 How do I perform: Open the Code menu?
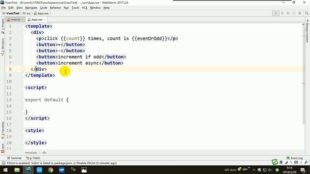(x=44, y=8)
